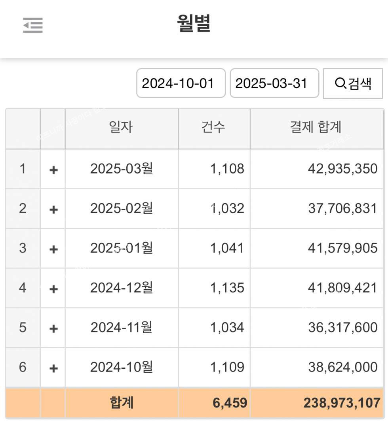Expand the 2024-11월 row

tap(53, 328)
